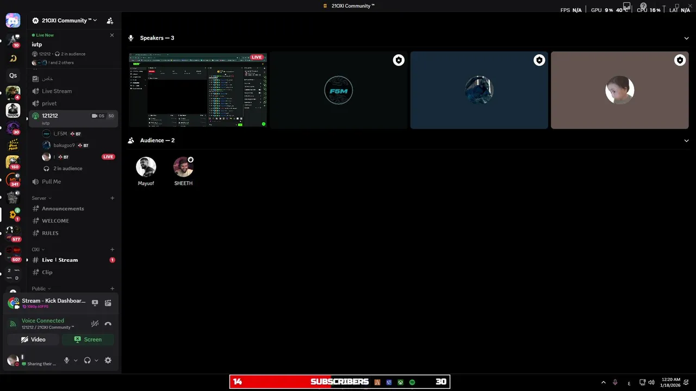The width and height of the screenshot is (696, 391).
Task: Open the server folder containing D
Action: [x=13, y=274]
